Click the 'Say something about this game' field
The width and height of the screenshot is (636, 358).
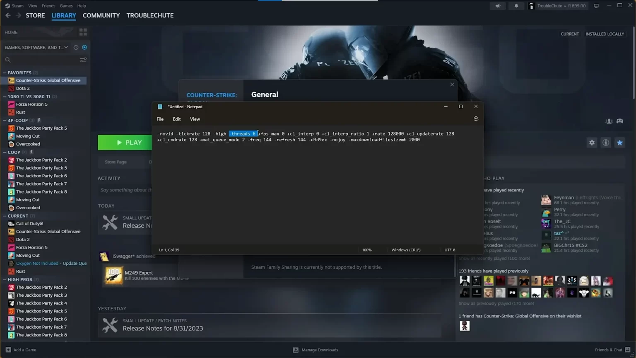(x=126, y=190)
